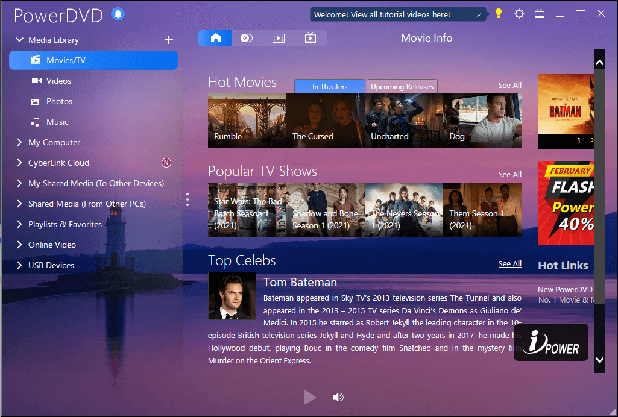The image size is (618, 417).
Task: Mute the audio with speaker icon
Action: point(338,397)
